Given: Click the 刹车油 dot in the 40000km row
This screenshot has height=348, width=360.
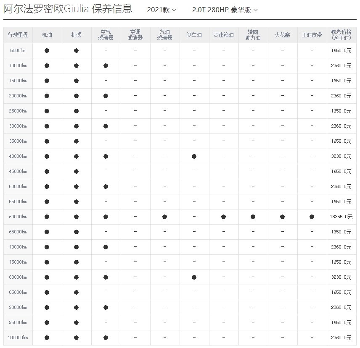Looking at the screenshot, I should tap(194, 157).
